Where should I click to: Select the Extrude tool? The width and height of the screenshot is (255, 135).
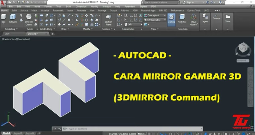pyautogui.click(x=13, y=18)
